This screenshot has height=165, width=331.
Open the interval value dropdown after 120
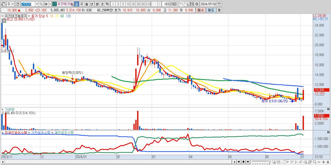pyautogui.click(x=159, y=4)
